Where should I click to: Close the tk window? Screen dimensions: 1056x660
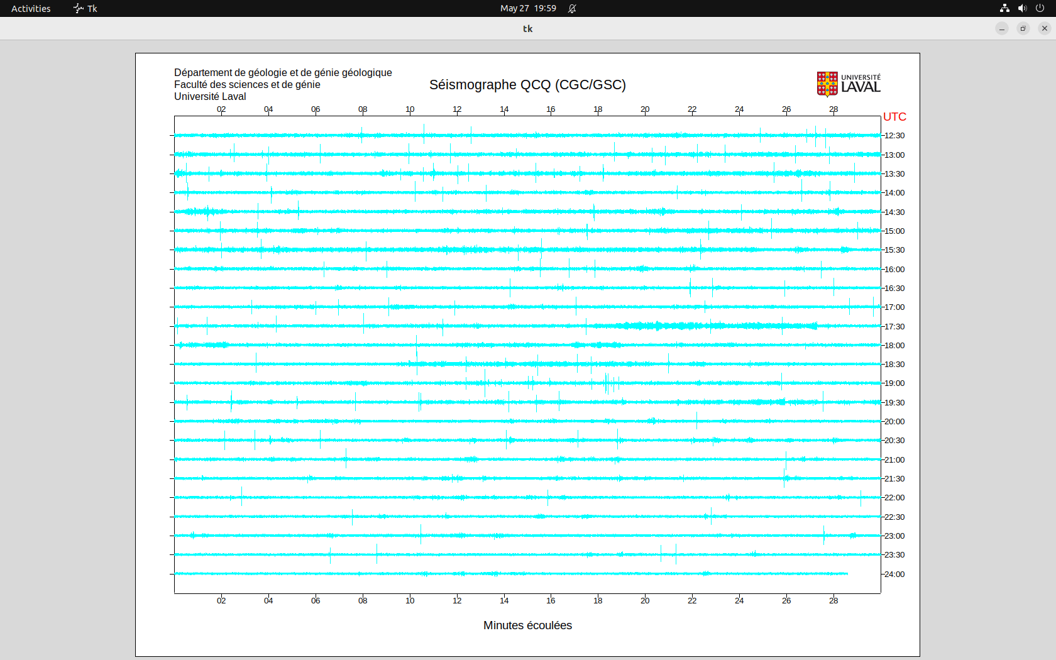click(1045, 28)
